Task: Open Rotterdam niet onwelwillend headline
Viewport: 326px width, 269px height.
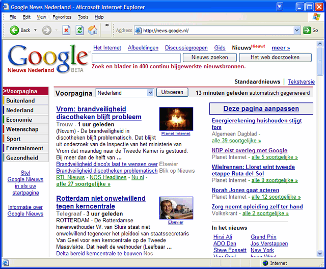Action: point(101,202)
